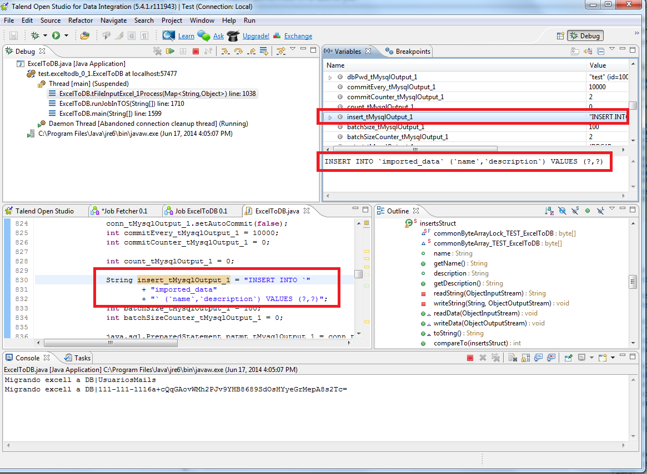Open the Upgrade! link
This screenshot has width=647, height=474.
pyautogui.click(x=256, y=36)
